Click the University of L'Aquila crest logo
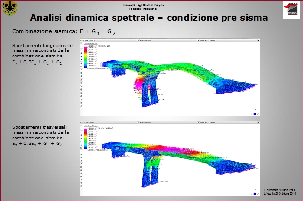Viewport: 303px width, 201px height. click(10, 9)
